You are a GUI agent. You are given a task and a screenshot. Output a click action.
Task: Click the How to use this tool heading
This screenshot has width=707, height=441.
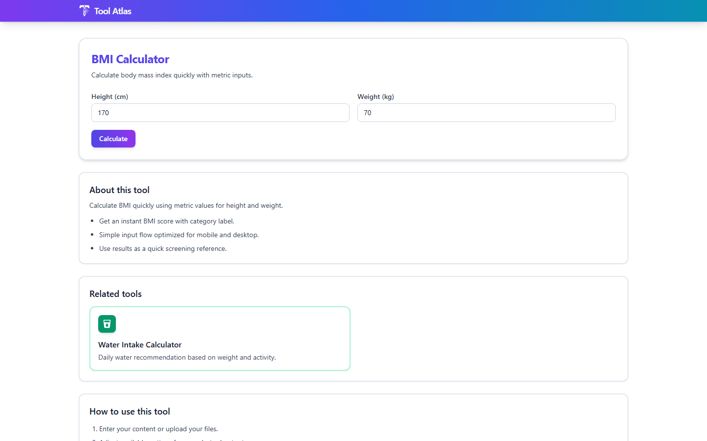[130, 412]
